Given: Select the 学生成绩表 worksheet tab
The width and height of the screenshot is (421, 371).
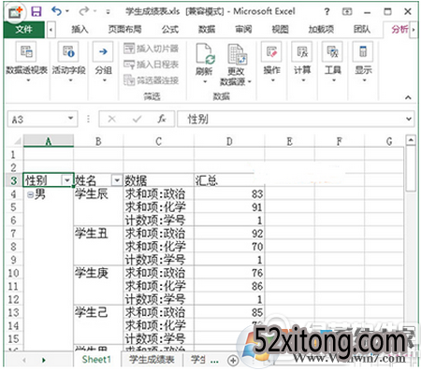Looking at the screenshot, I should pos(152,360).
